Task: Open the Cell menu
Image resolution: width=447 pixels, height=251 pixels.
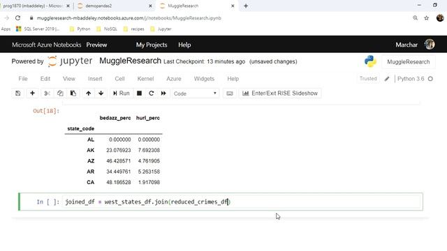Action: click(x=119, y=79)
